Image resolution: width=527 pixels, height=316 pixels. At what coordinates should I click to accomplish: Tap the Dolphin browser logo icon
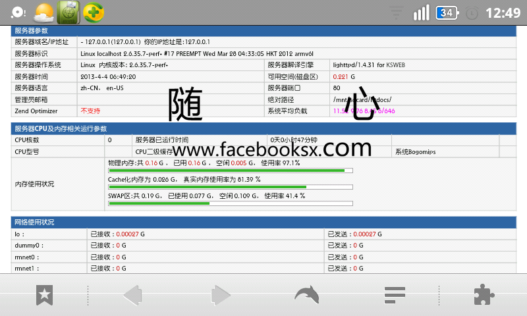click(x=307, y=295)
